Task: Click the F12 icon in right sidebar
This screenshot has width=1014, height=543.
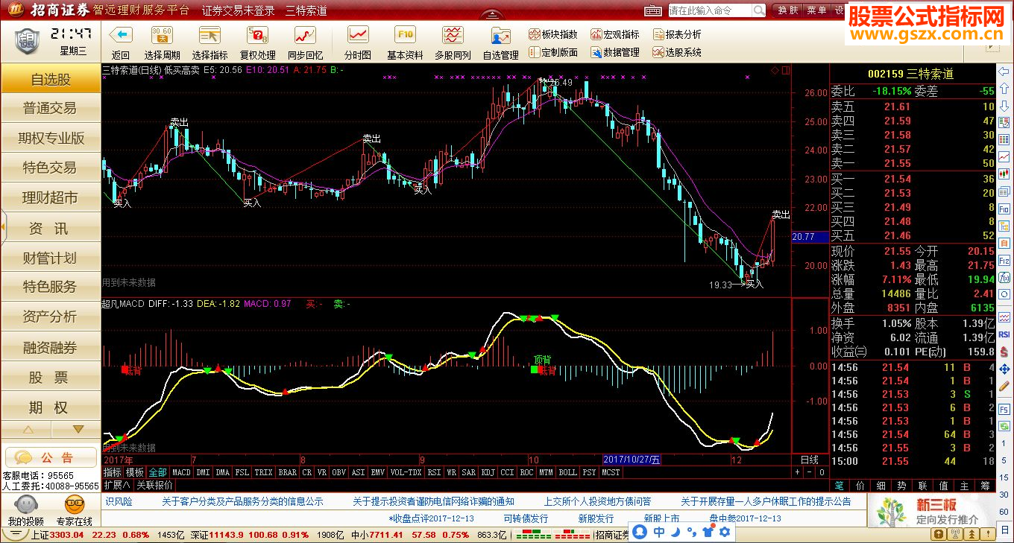Action: 1004,261
